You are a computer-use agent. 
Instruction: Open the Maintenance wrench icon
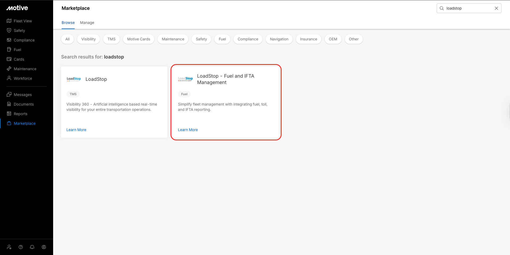coord(9,69)
